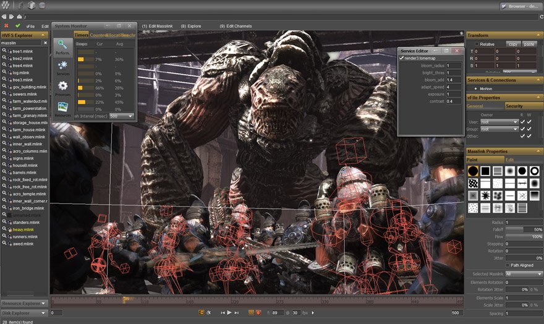Click the magnifier icon beside tree1.mlink
544x324 pixels.
pos(4,51)
